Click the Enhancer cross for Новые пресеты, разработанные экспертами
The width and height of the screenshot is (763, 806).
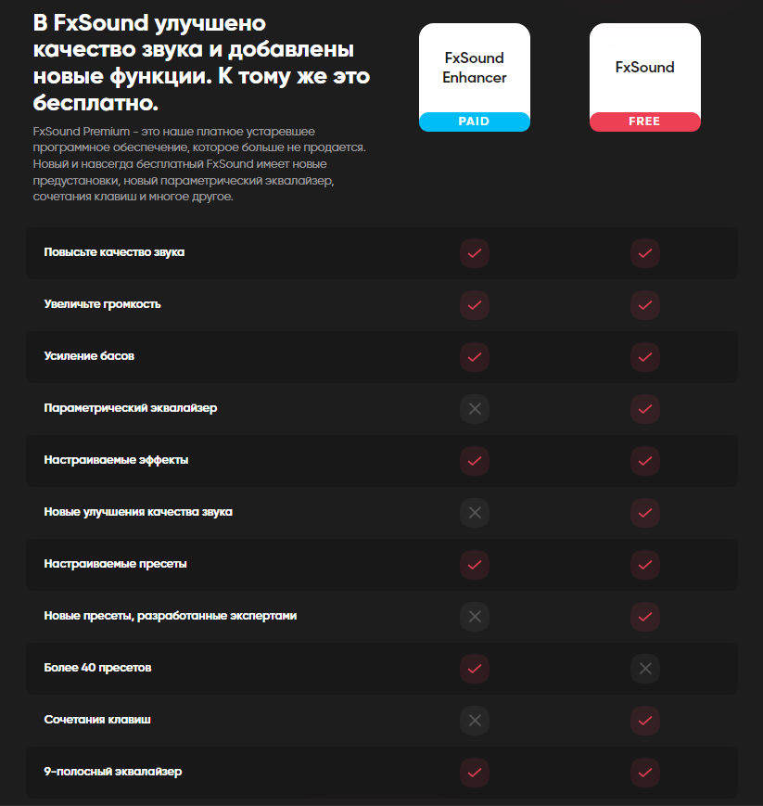pos(475,616)
